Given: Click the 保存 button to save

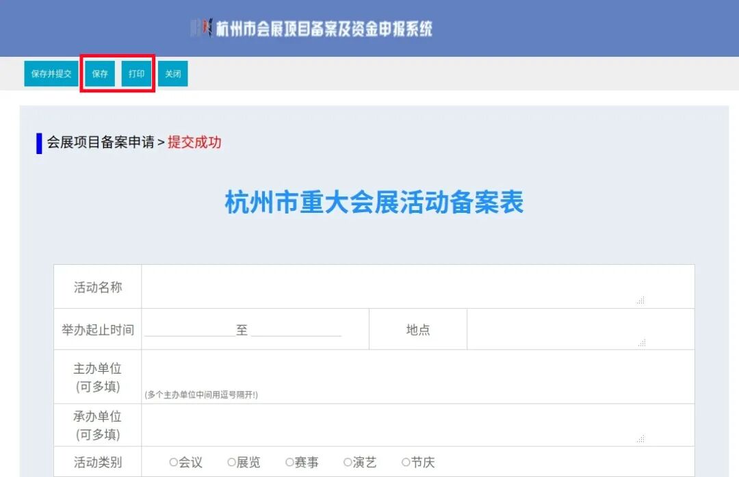Looking at the screenshot, I should (99, 73).
